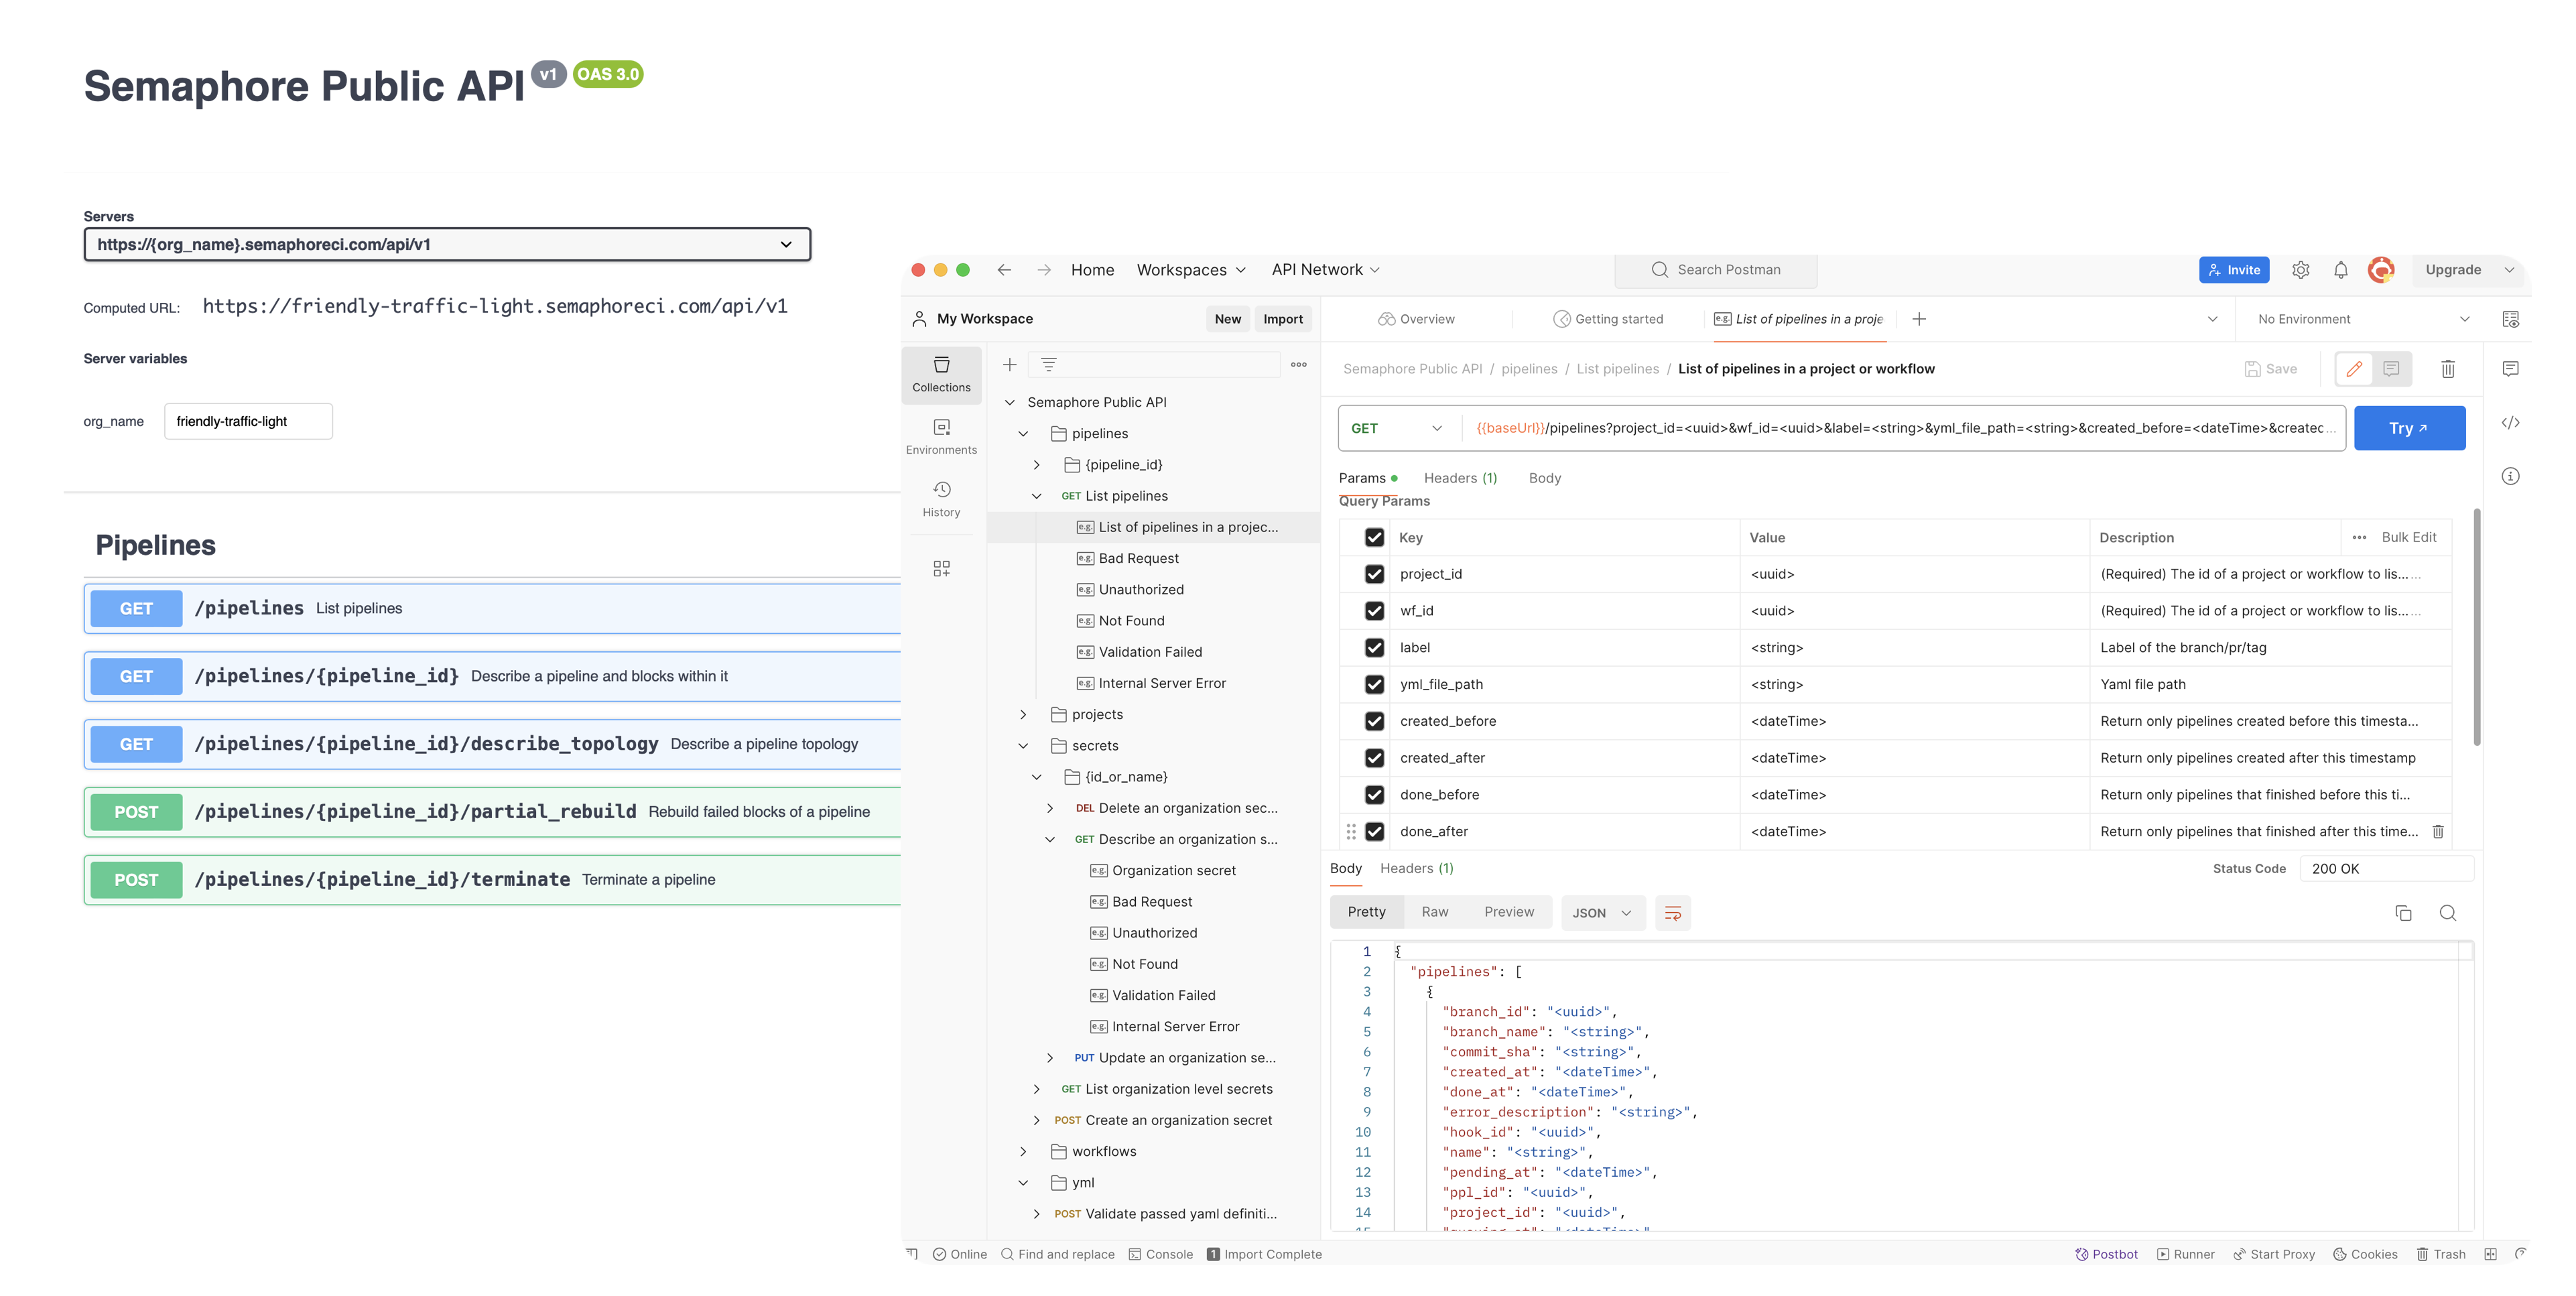Screen dimensions: 2576x1296
Task: Uncheck the done_after parameter checkbox
Action: 1374,831
